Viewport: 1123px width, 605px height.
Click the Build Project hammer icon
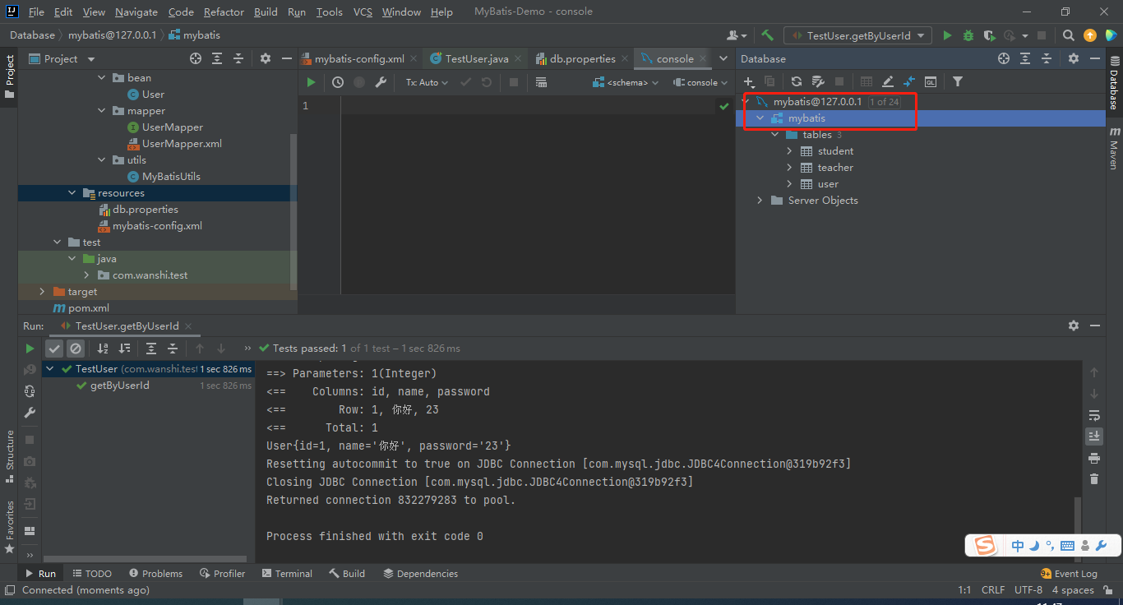(x=767, y=35)
